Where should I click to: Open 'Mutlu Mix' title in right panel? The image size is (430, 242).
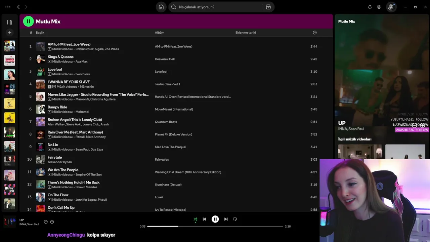click(346, 22)
